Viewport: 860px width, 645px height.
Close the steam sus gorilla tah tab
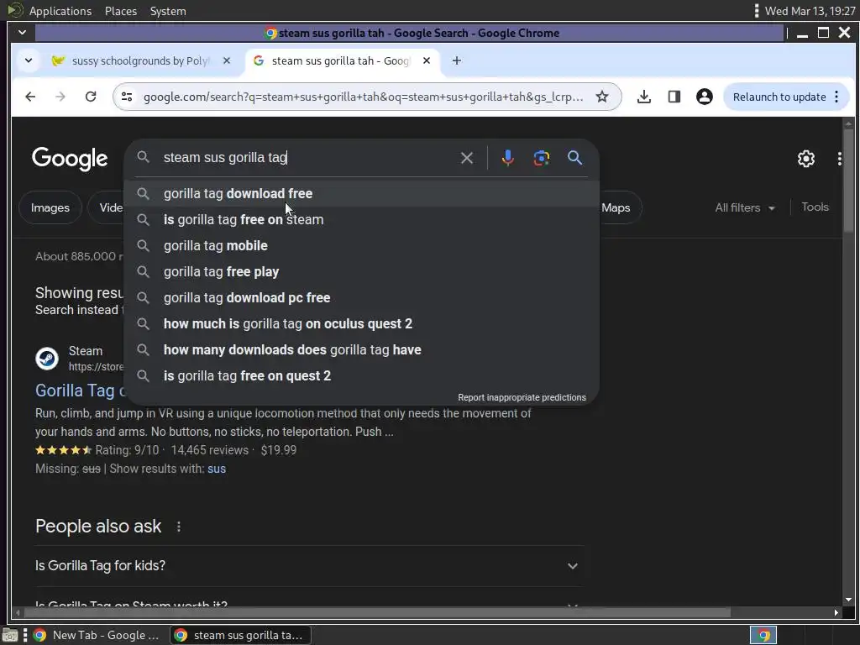[426, 60]
